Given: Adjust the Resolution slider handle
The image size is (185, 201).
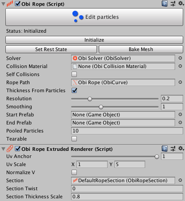Looking at the screenshot, I should 90,99.
